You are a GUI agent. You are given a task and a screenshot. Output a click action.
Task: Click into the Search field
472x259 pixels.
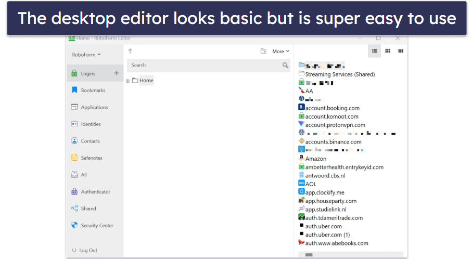point(208,66)
